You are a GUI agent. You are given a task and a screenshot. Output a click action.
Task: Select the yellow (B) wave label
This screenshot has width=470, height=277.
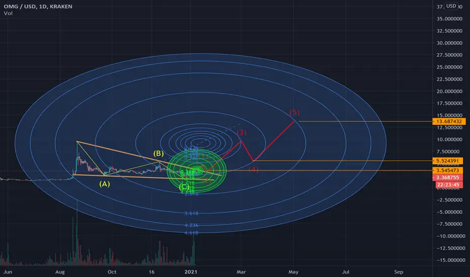pyautogui.click(x=158, y=154)
